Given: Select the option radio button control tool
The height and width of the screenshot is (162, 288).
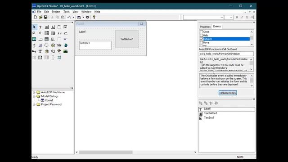Looking at the screenshot, I should tap(40, 33).
